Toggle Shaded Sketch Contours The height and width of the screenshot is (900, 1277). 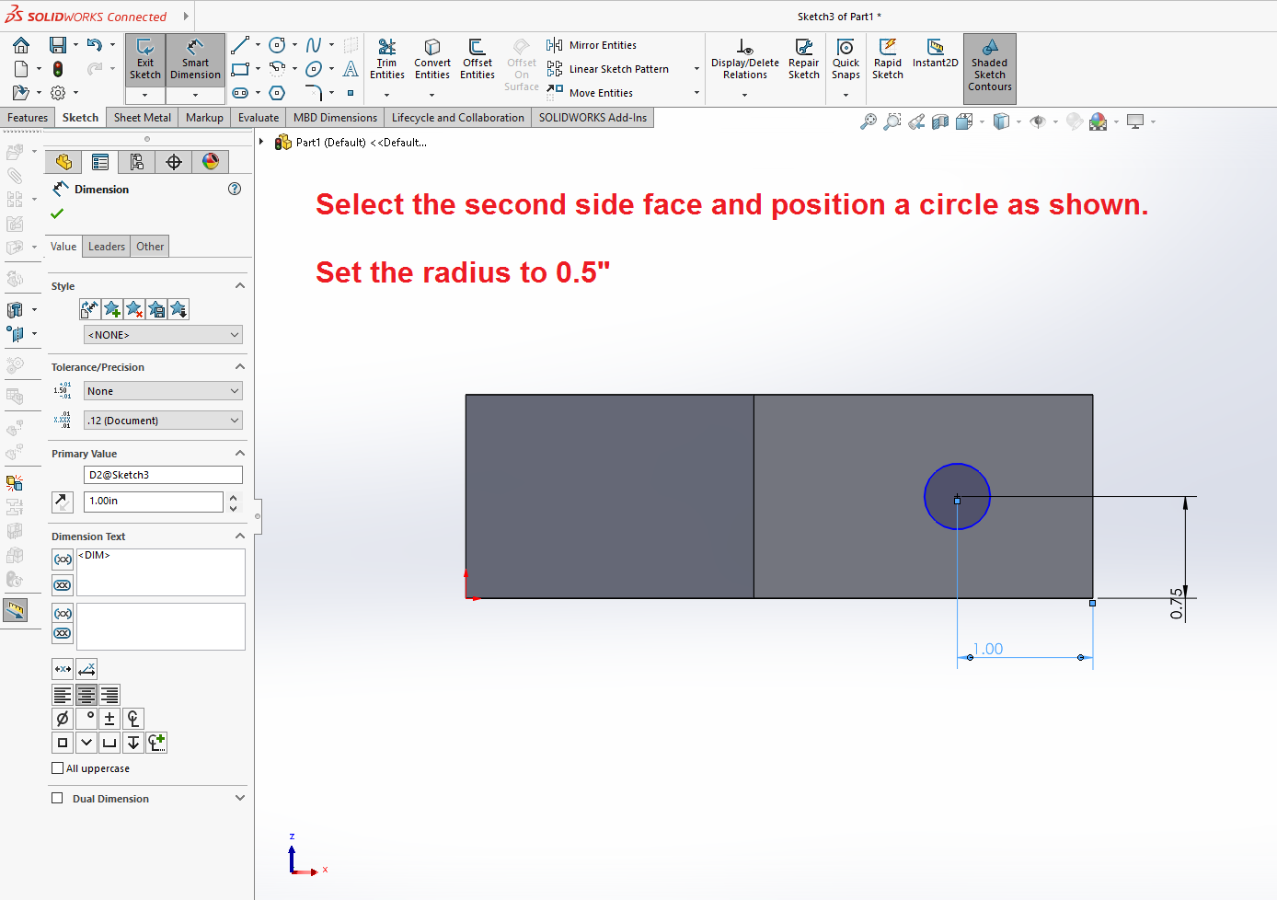989,63
